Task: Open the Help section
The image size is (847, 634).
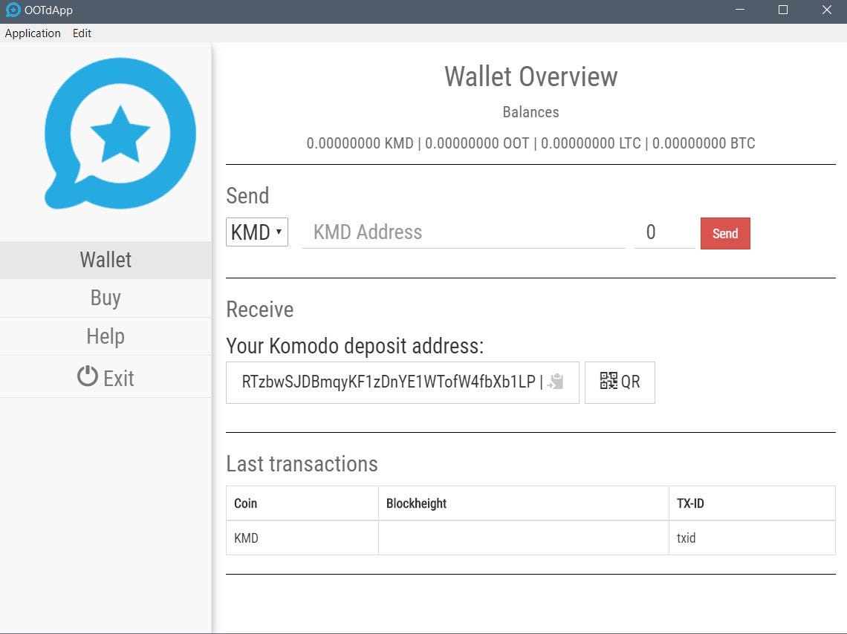Action: point(106,336)
